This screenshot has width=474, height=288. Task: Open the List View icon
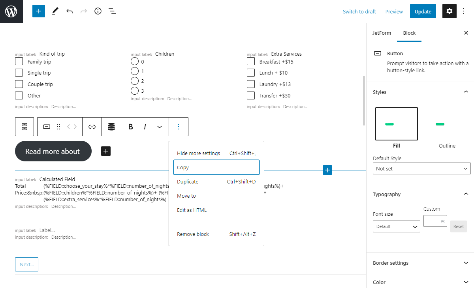point(112,11)
